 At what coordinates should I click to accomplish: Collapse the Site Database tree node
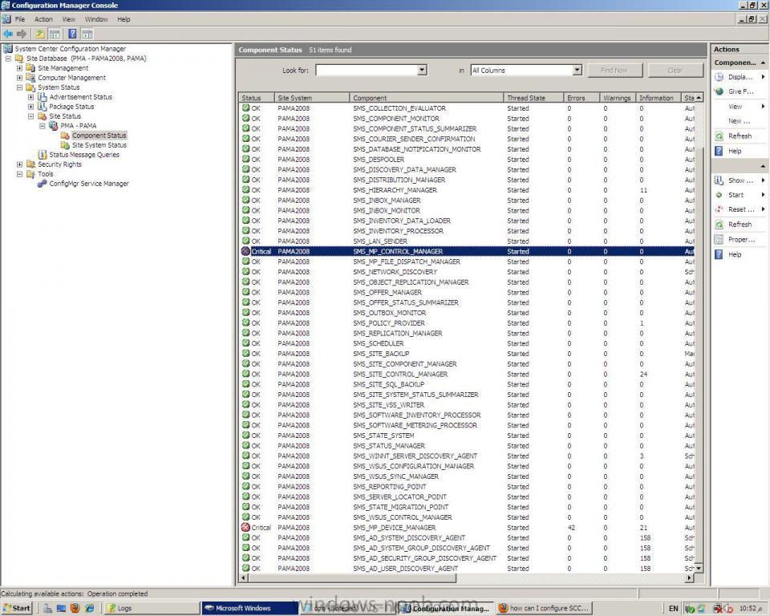point(8,59)
